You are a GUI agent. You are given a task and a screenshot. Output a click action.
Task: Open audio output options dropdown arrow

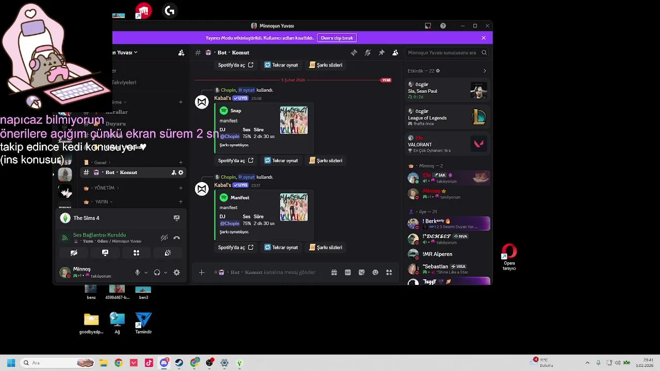pos(166,273)
